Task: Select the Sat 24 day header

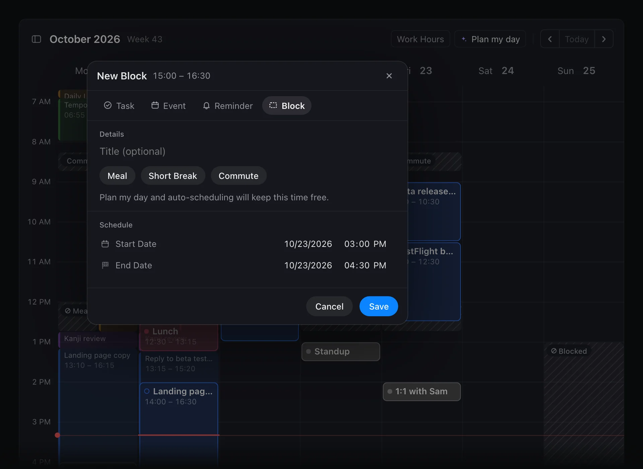Action: (496, 71)
